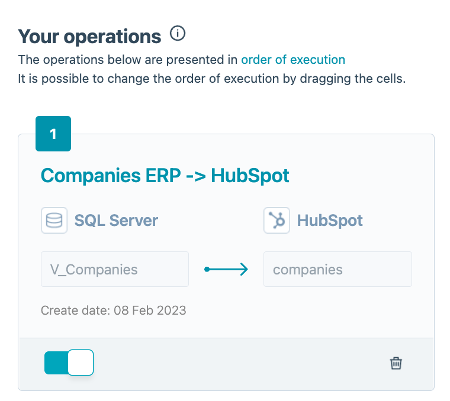Click the number 1 order badge
This screenshot has height=401, width=450.
coord(53,134)
